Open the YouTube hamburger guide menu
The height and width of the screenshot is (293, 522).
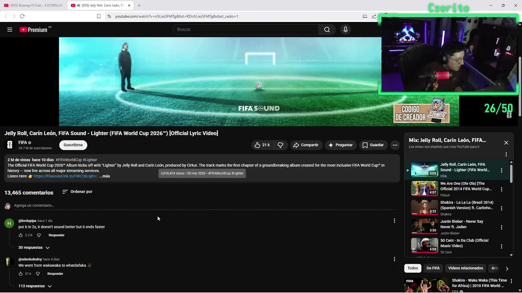(10, 29)
